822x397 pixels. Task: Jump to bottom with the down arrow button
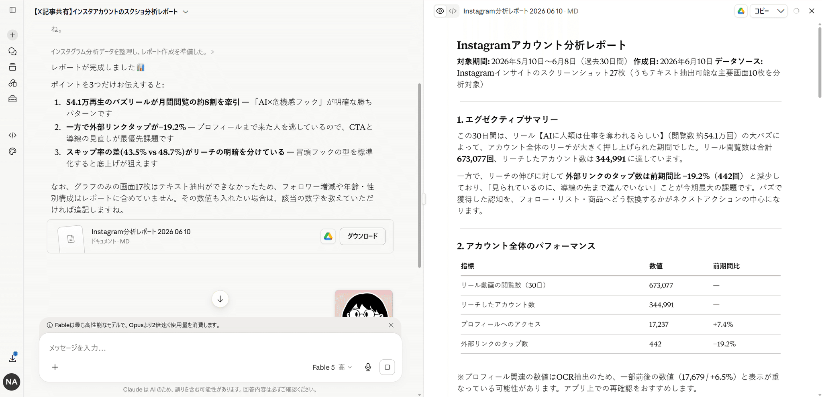click(x=220, y=299)
